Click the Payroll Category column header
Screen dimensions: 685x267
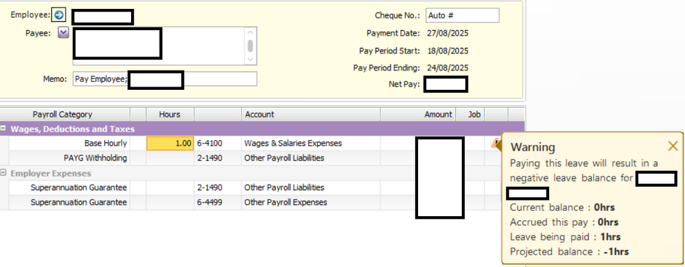(x=62, y=115)
